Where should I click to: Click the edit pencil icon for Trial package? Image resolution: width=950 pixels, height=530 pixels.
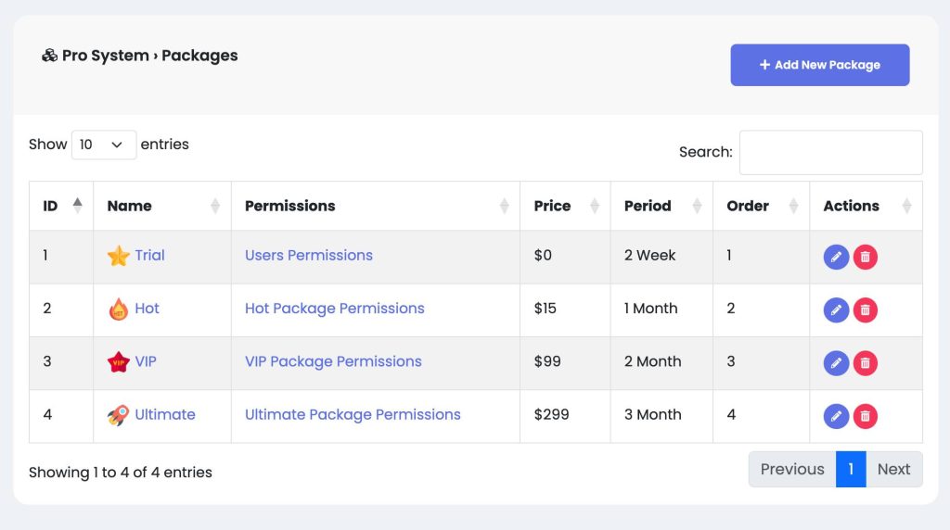pyautogui.click(x=836, y=258)
